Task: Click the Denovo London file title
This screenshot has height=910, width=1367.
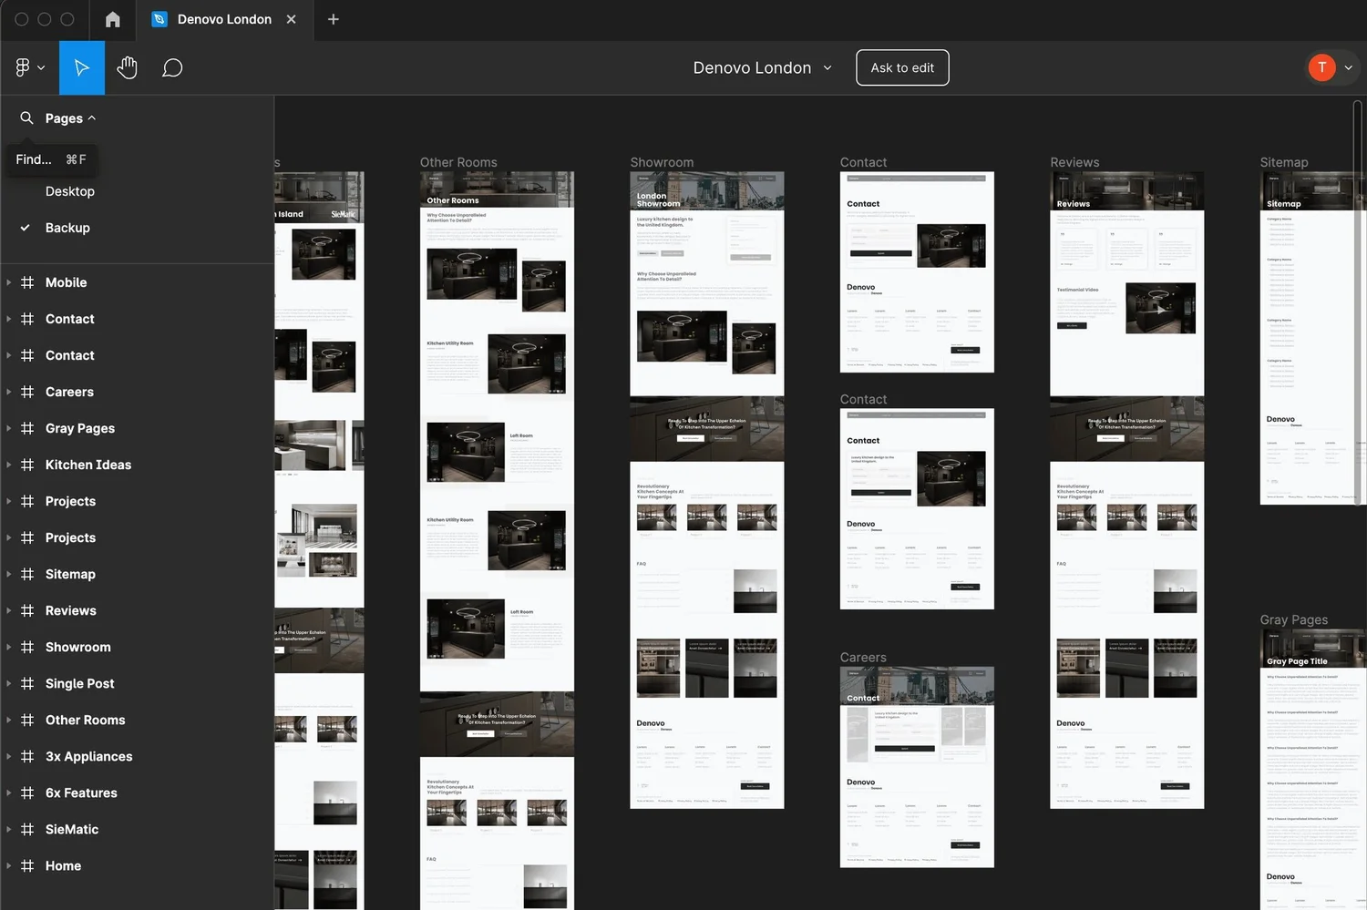Action: (x=752, y=67)
